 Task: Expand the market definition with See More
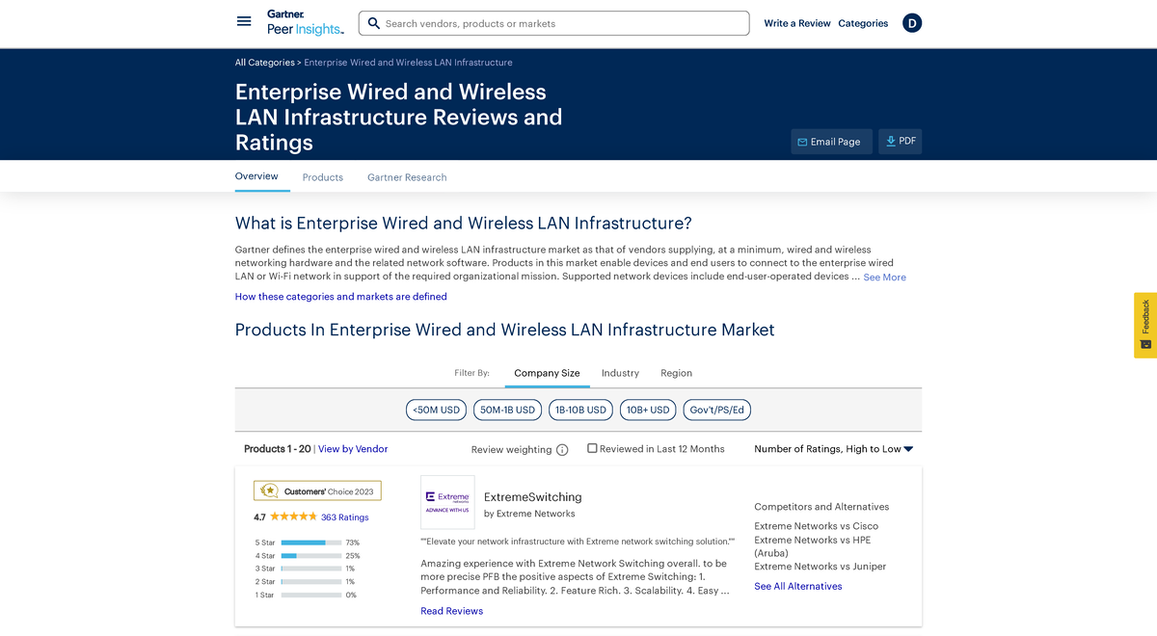pyautogui.click(x=883, y=277)
